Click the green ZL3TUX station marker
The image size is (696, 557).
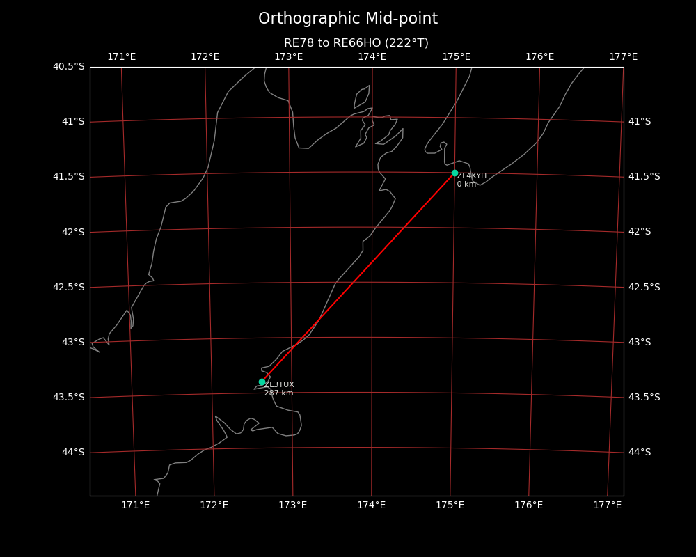point(262,382)
